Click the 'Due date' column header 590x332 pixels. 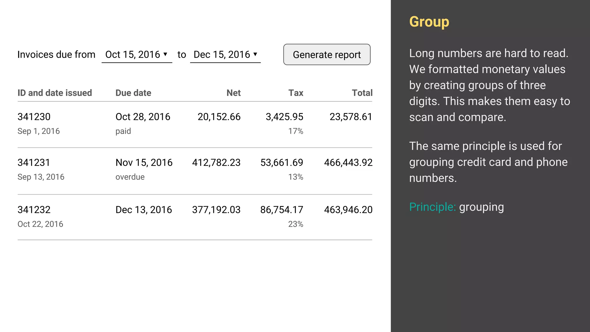(x=133, y=93)
